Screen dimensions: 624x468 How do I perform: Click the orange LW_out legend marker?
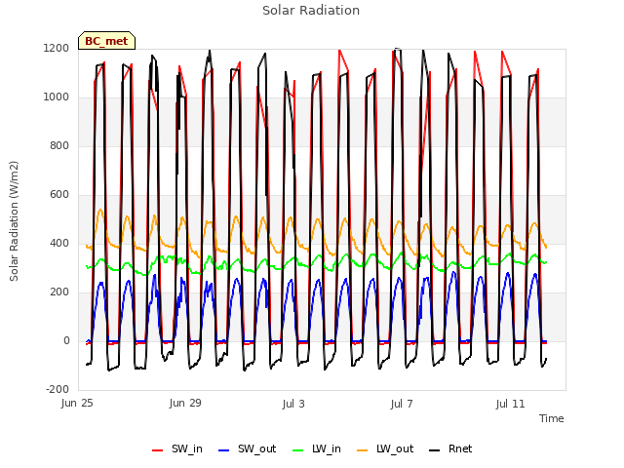[363, 450]
